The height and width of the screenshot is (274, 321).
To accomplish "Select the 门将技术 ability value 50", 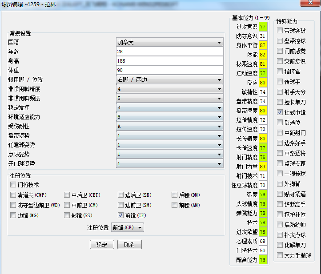I will [x=263, y=250].
